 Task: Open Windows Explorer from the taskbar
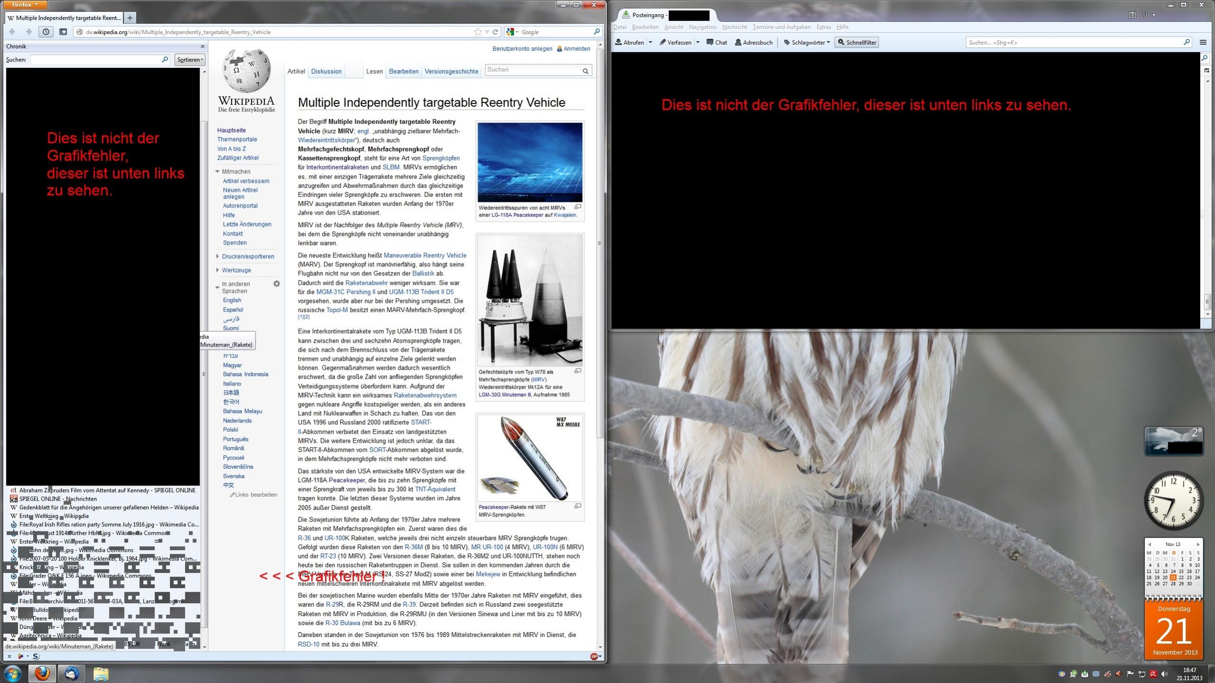coord(101,674)
